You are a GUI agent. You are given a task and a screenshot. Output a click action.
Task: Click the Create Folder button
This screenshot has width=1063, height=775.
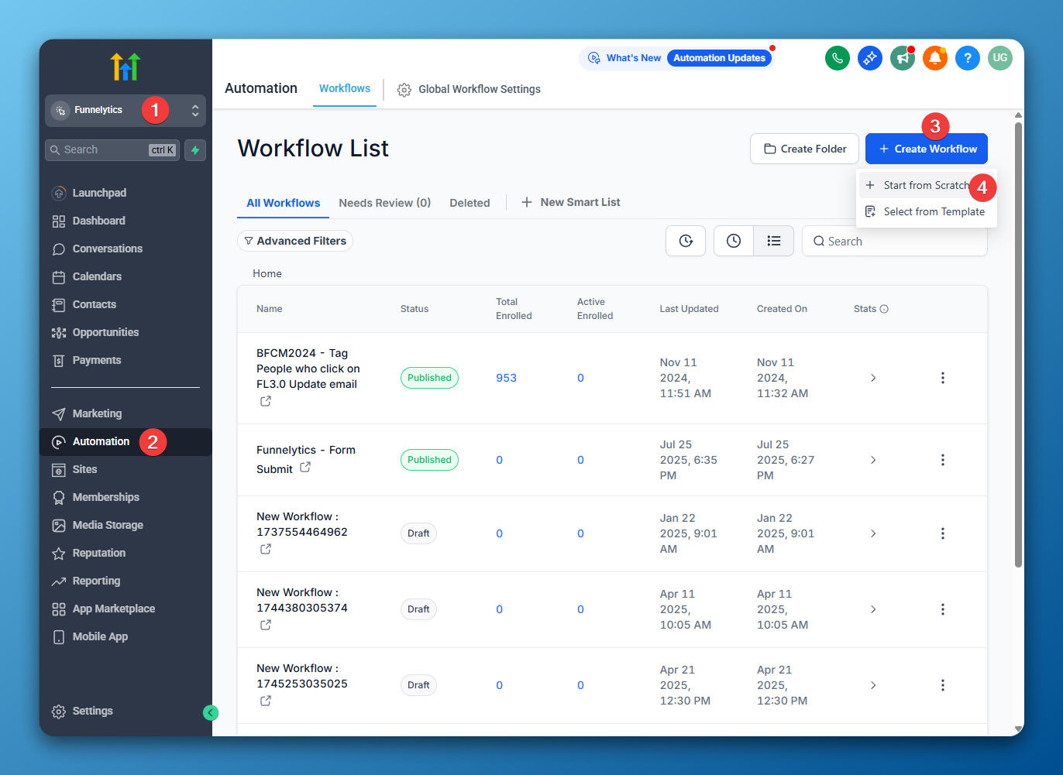pyautogui.click(x=804, y=149)
